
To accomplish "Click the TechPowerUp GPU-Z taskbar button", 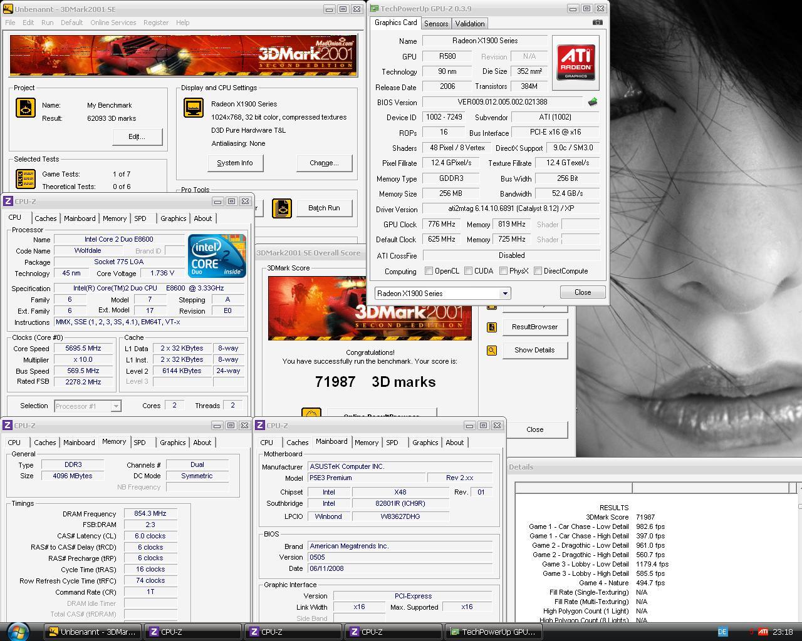I will (x=493, y=632).
